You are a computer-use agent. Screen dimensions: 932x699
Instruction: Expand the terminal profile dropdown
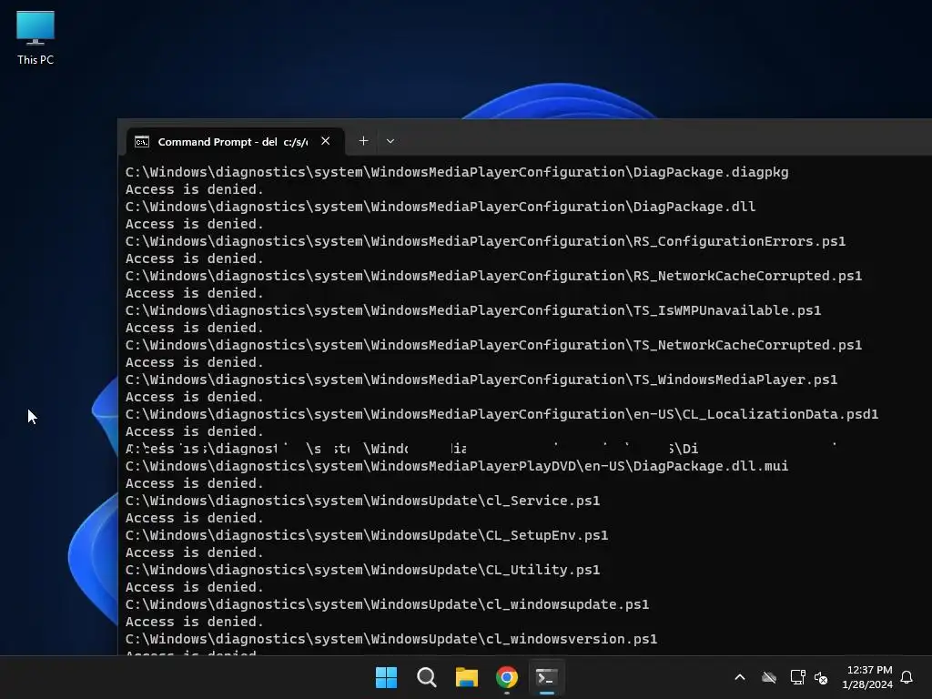coord(390,141)
